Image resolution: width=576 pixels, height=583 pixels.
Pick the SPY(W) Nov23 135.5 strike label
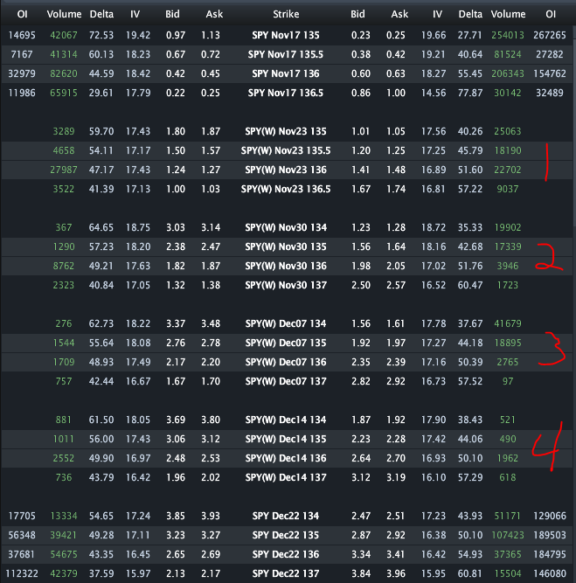(x=286, y=150)
